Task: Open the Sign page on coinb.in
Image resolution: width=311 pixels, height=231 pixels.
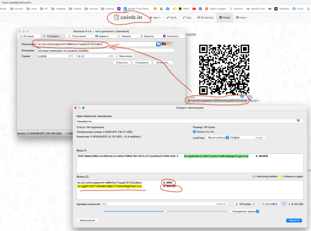Action: pos(187,17)
